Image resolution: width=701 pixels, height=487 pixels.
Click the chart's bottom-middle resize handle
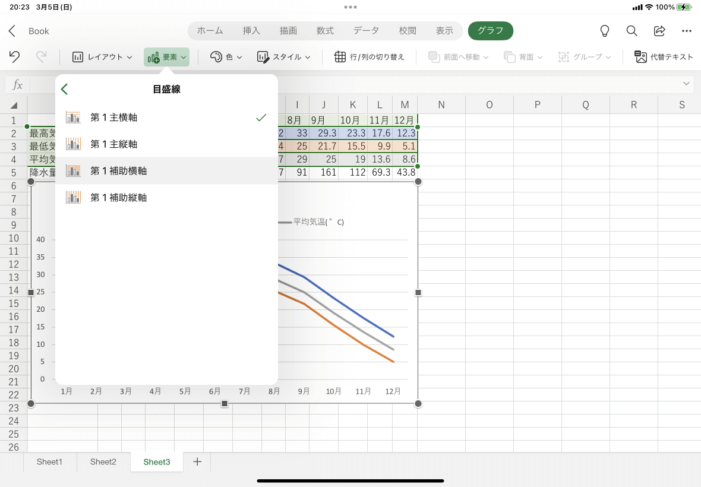[x=225, y=403]
